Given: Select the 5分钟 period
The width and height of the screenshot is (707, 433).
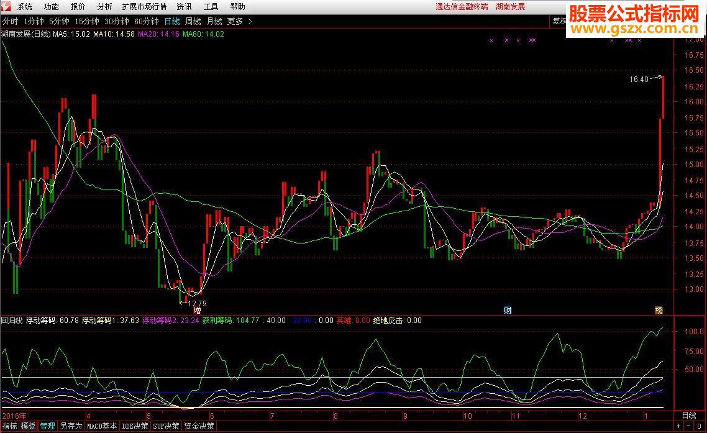Looking at the screenshot, I should [x=59, y=21].
